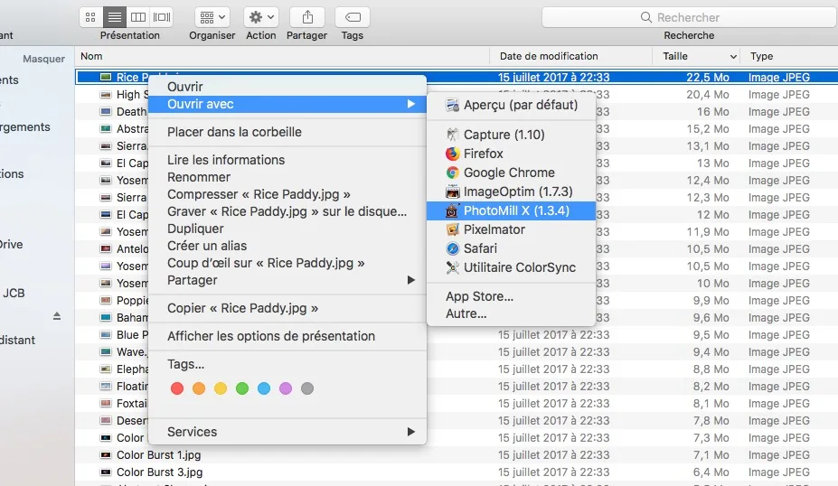838x486 pixels.
Task: Click the Color Burst 3.jpg file icon
Action: click(106, 472)
